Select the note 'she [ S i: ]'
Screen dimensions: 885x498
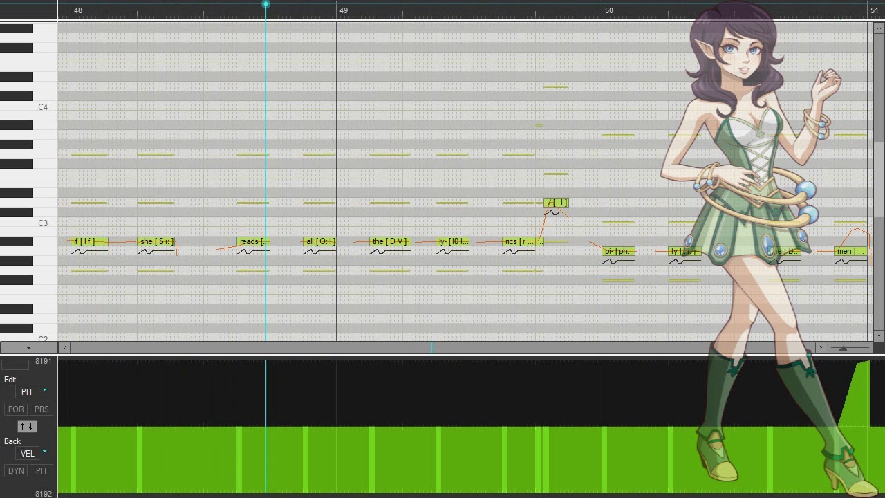[x=156, y=241]
